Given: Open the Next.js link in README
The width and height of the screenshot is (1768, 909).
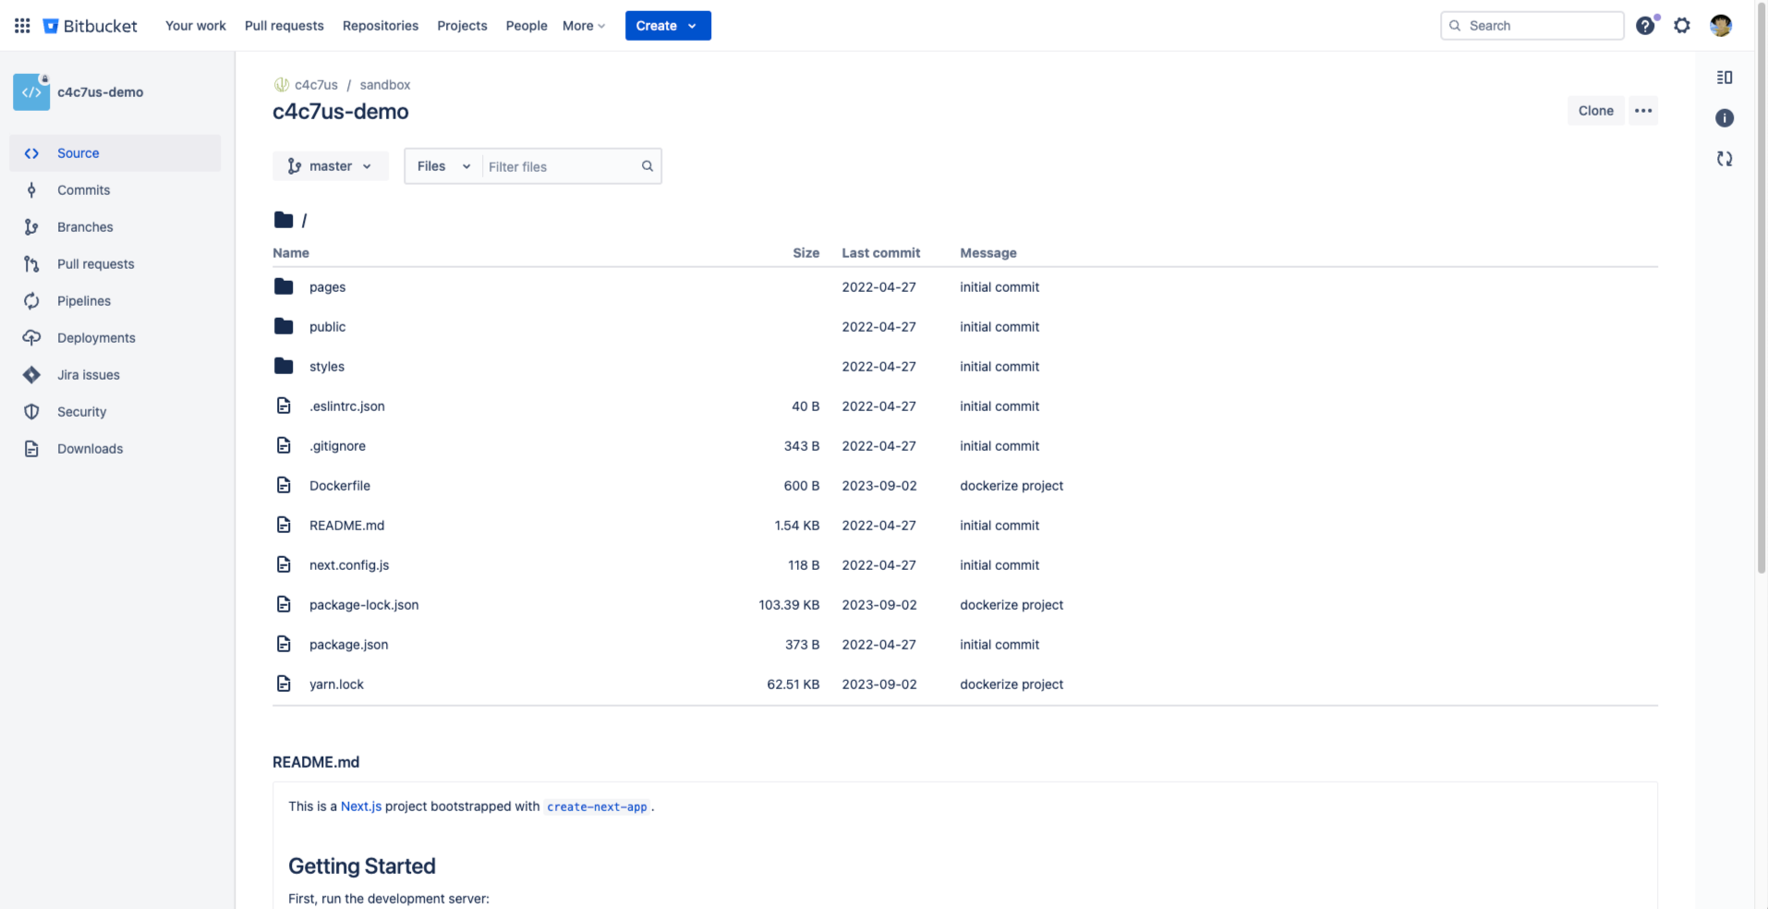Looking at the screenshot, I should click(x=361, y=806).
